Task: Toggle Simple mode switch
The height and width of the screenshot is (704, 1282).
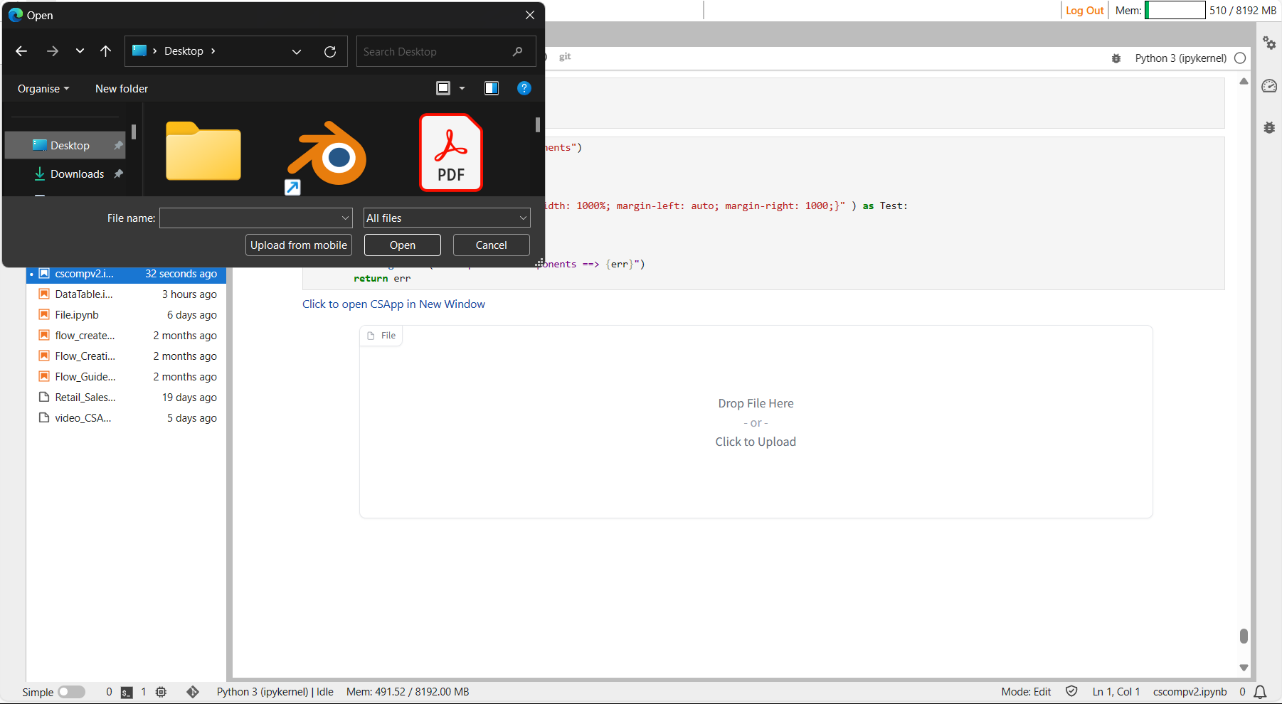Action: pyautogui.click(x=71, y=692)
